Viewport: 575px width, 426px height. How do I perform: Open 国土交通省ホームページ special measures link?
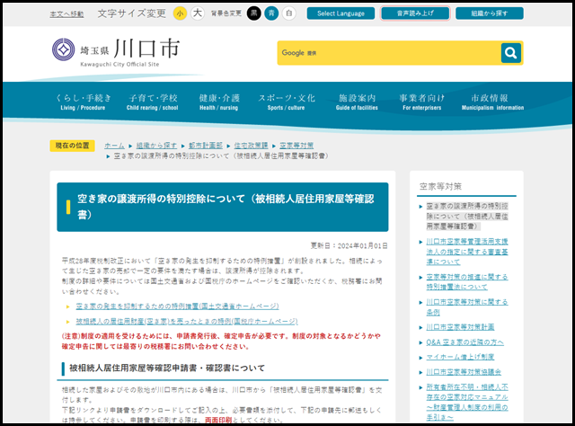coord(178,306)
